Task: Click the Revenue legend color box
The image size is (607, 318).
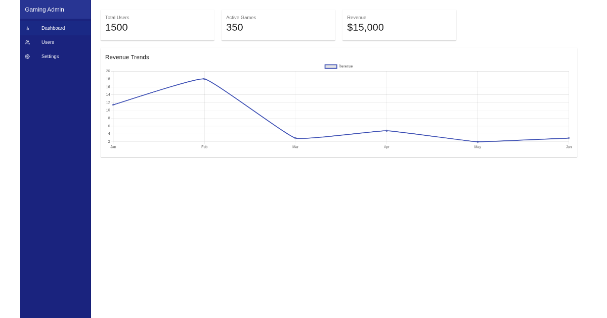Action: coord(331,67)
